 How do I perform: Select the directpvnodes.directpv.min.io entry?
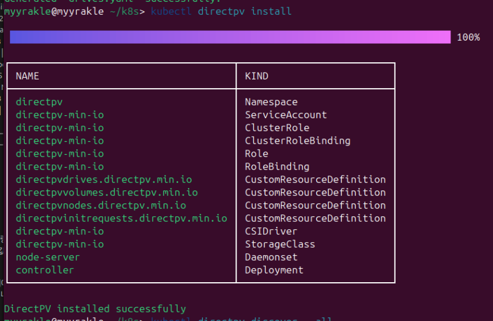click(100, 206)
